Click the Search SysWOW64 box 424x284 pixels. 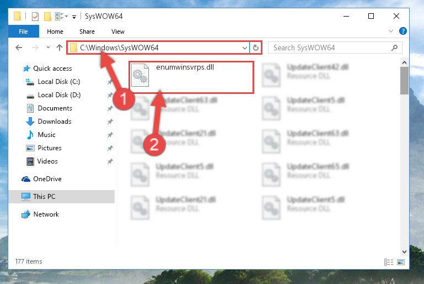[335, 48]
